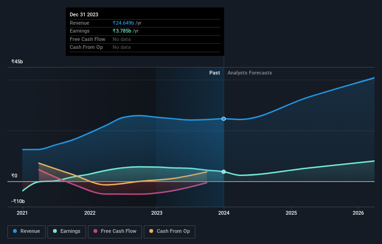Click the Dec 31 2023 tooltip date
Image resolution: width=382 pixels, height=244 pixels.
click(x=84, y=14)
